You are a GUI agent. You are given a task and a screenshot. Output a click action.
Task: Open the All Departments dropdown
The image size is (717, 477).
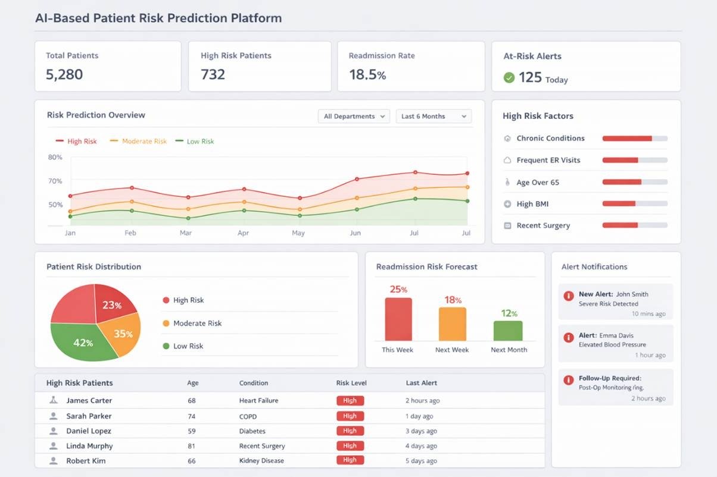pyautogui.click(x=354, y=117)
